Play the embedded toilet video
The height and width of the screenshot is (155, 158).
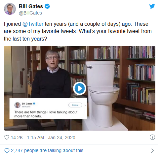pyautogui.click(x=80, y=88)
